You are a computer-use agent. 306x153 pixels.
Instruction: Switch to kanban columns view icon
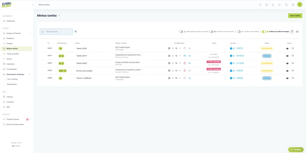(297, 32)
